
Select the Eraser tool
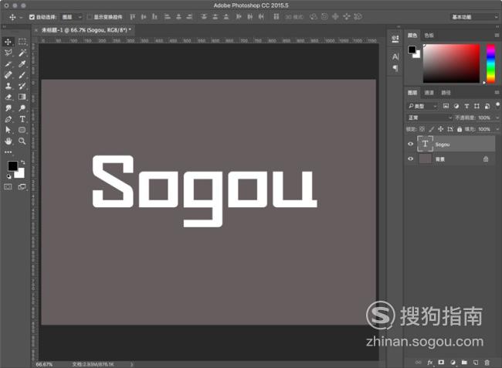tap(8, 97)
